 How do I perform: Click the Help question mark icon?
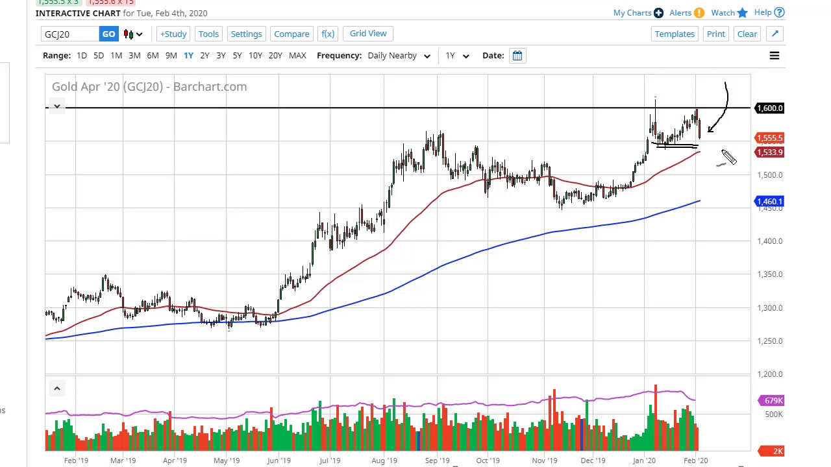(x=780, y=12)
